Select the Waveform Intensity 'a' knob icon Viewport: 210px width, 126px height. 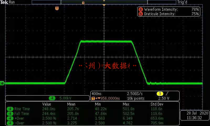140,9
